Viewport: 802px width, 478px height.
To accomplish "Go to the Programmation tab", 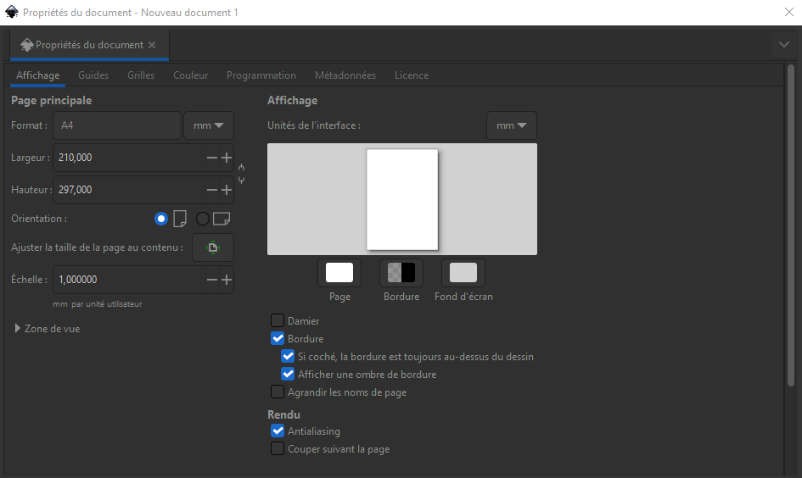I will tap(261, 75).
